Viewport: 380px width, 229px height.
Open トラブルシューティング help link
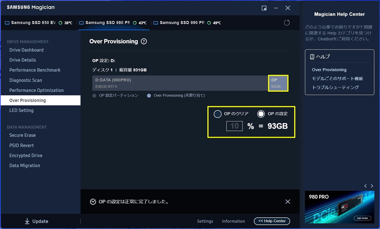click(x=335, y=87)
